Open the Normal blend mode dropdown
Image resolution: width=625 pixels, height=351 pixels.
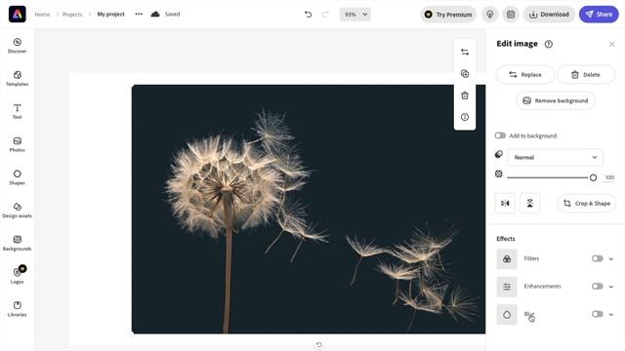555,157
